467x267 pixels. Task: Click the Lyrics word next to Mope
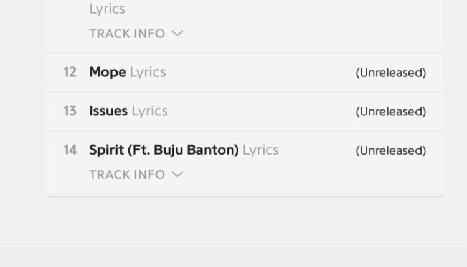[x=148, y=72]
